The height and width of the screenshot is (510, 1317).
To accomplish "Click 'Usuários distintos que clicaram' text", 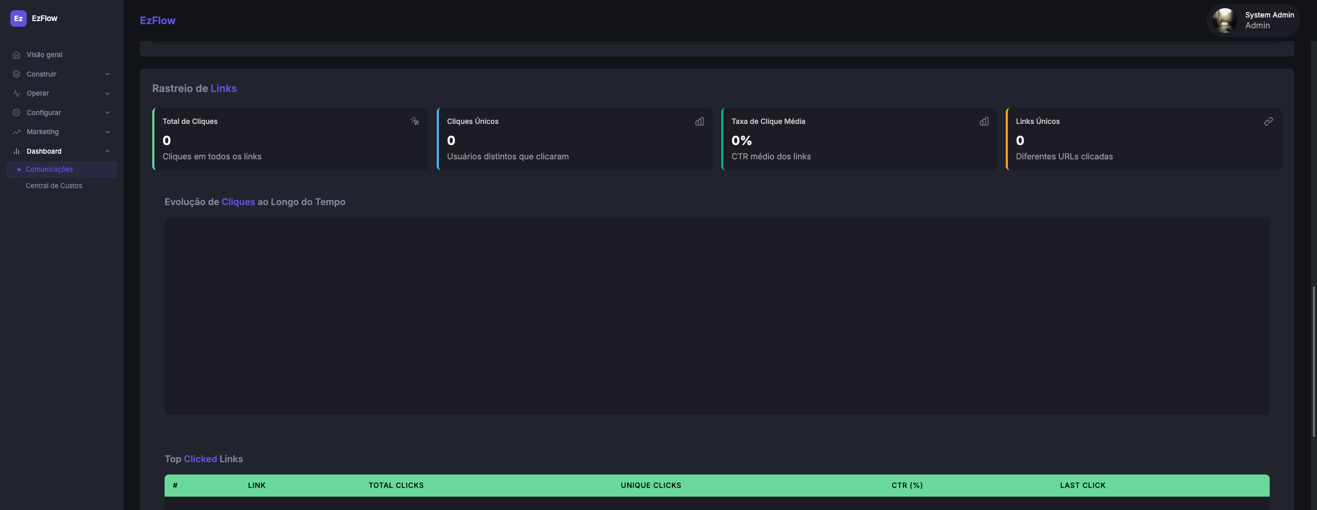I will click(x=508, y=156).
